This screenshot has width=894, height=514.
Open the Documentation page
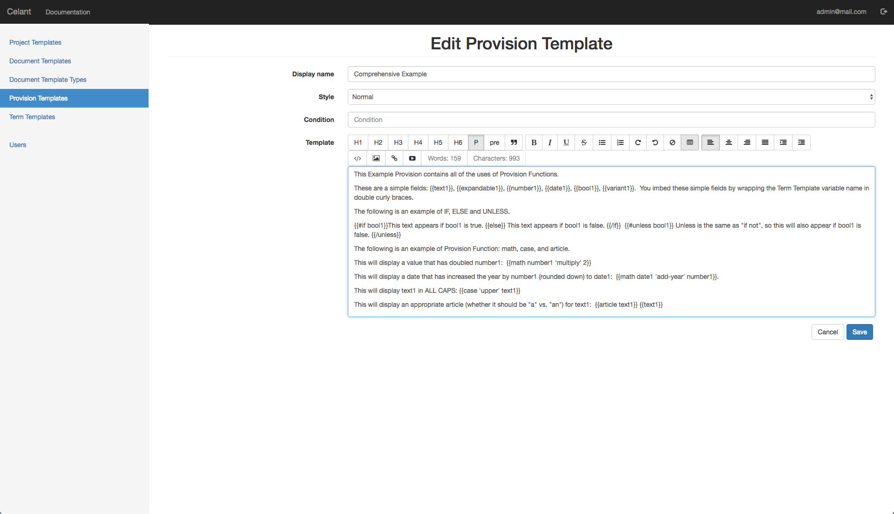[68, 12]
